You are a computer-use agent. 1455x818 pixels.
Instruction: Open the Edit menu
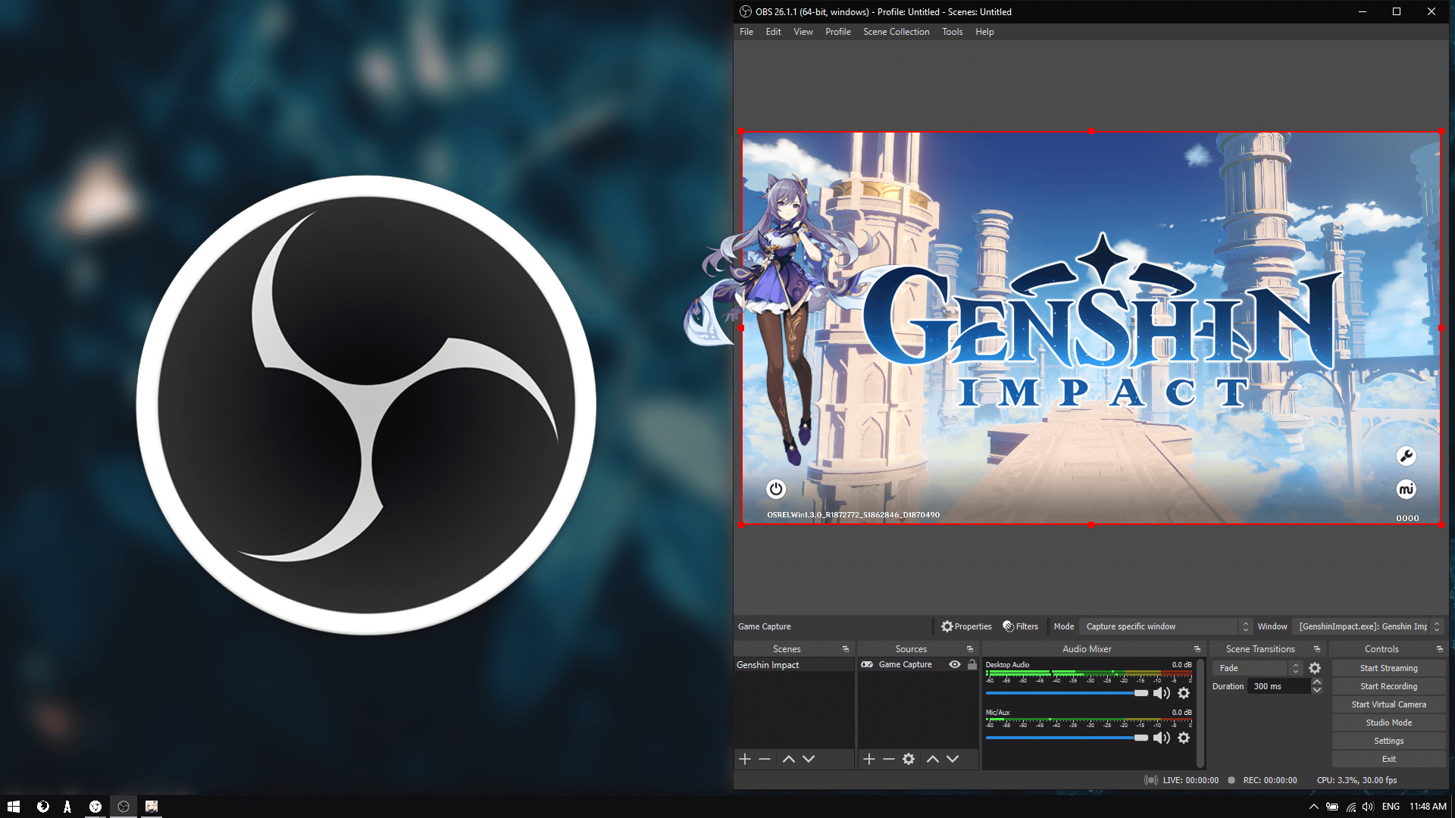point(773,32)
